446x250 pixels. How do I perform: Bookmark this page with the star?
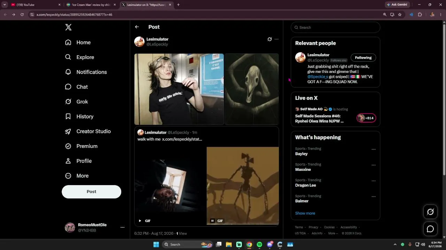(x=400, y=15)
